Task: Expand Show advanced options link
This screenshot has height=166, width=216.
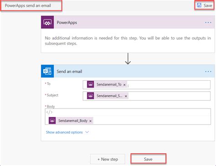Action: click(64, 132)
